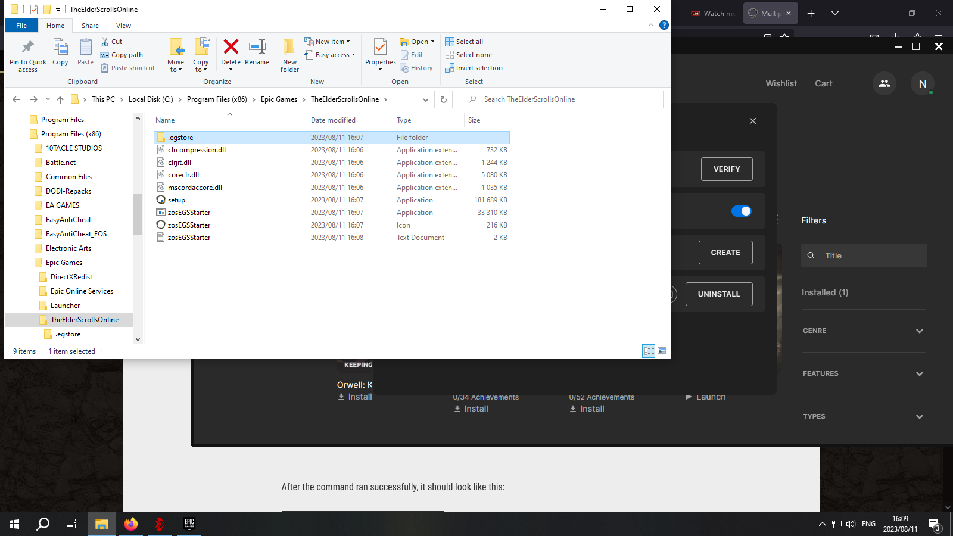Click the UNINSTALL button
Screen dimensions: 953x536
[719, 294]
